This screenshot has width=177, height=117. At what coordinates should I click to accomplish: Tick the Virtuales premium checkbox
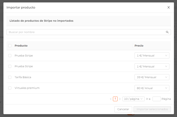10,88
